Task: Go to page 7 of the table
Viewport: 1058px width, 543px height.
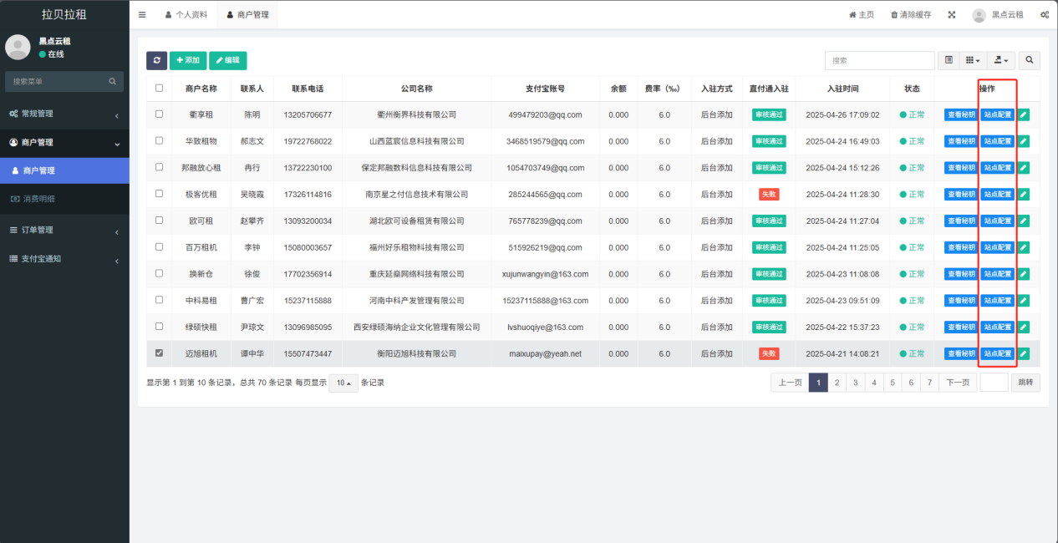Action: coord(929,383)
